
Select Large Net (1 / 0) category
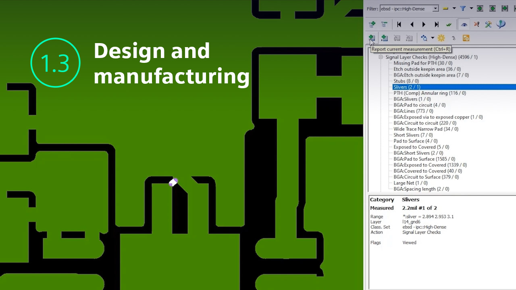(x=410, y=183)
